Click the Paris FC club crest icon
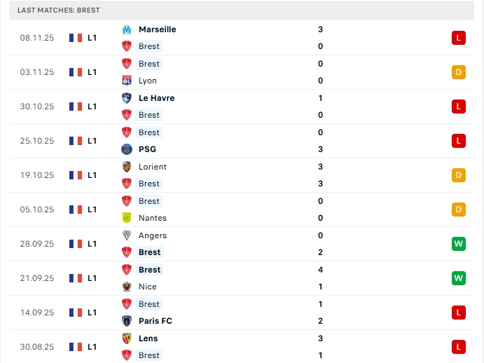This screenshot has width=484, height=363. pyautogui.click(x=127, y=321)
